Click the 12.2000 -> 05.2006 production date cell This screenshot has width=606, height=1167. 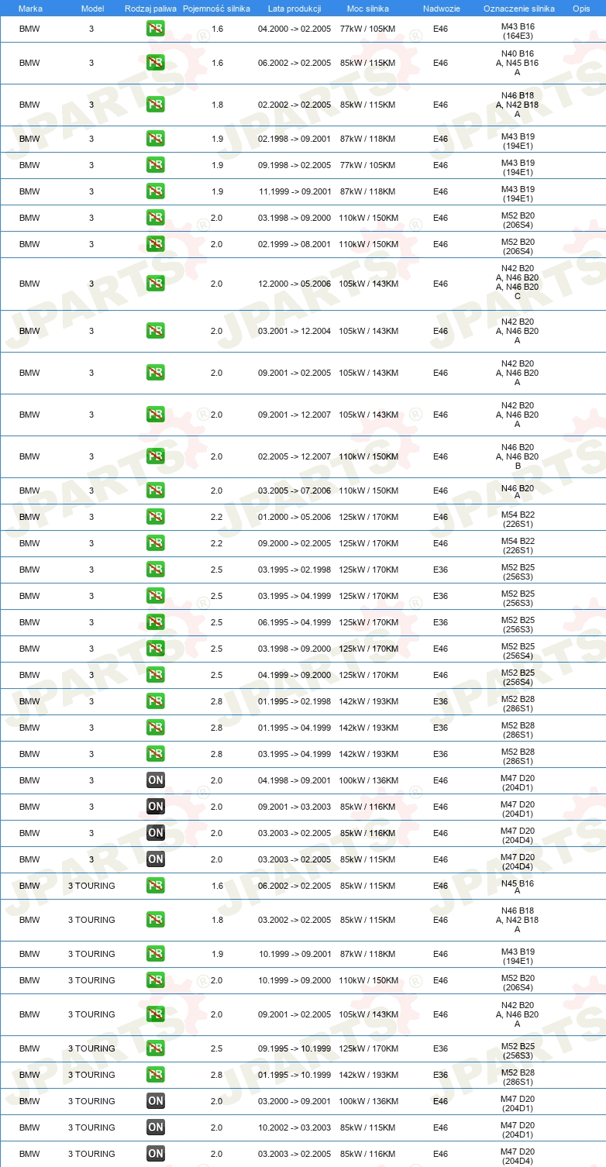tap(294, 284)
